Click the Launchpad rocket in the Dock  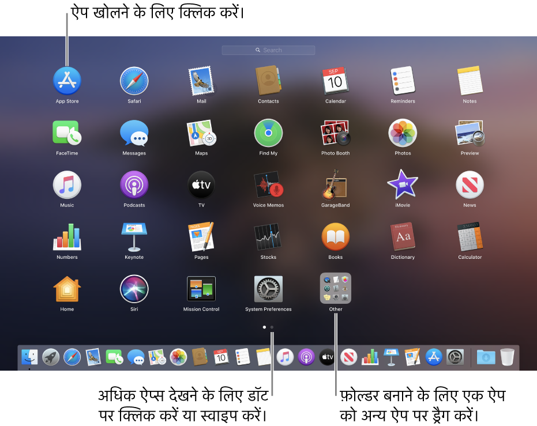(51, 357)
